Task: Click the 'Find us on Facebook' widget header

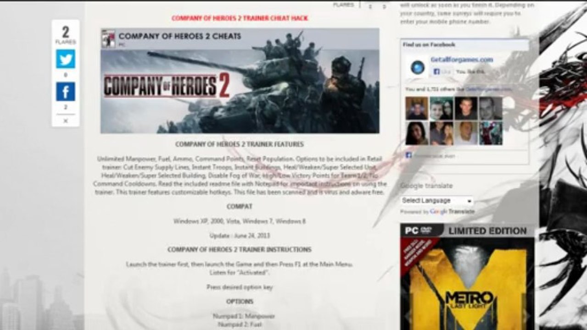Action: coord(464,45)
